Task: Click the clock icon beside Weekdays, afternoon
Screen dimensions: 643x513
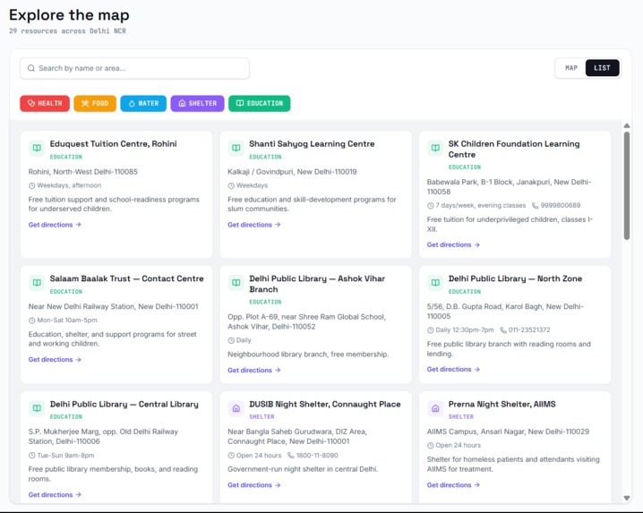Action: [31, 185]
